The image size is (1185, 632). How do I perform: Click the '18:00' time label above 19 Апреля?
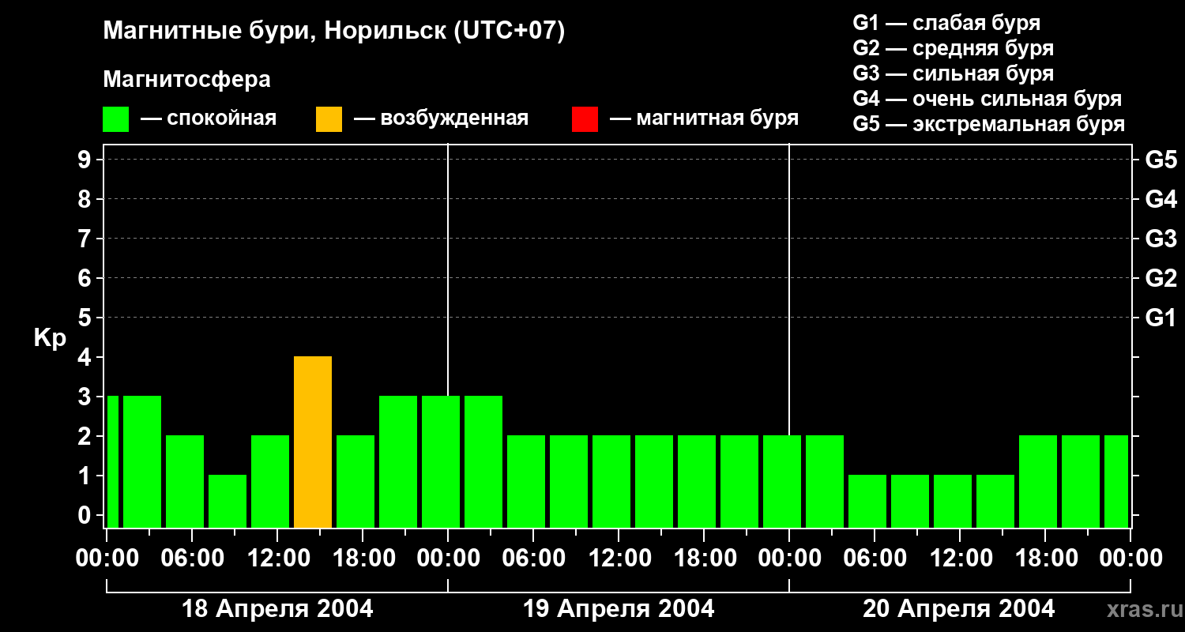(704, 559)
